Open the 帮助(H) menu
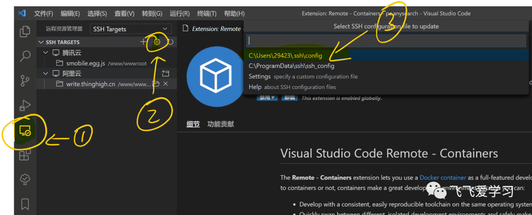 [234, 14]
